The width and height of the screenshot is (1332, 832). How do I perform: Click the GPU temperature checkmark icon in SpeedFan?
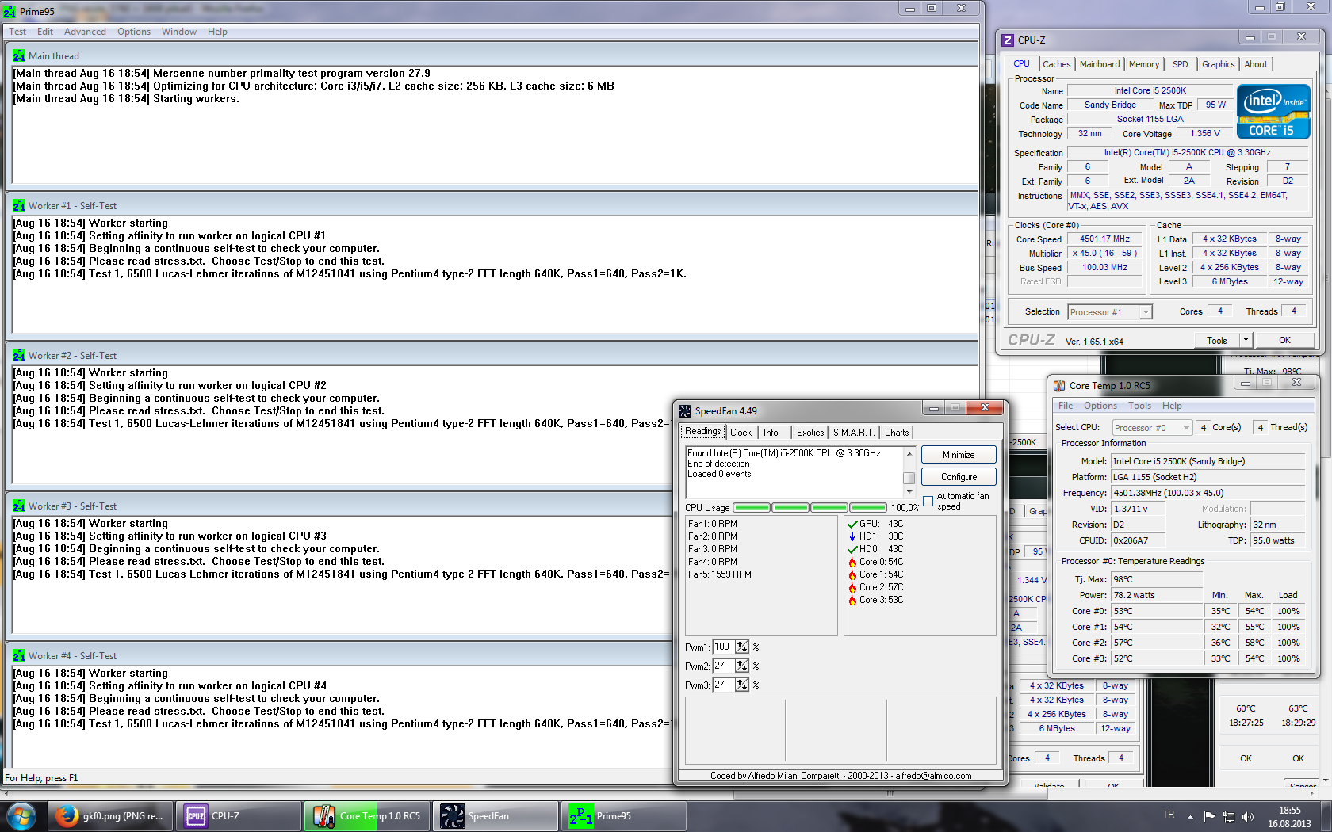[852, 524]
